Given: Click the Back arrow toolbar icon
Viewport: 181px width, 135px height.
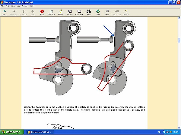Looking at the screenshot, I should (5, 11).
